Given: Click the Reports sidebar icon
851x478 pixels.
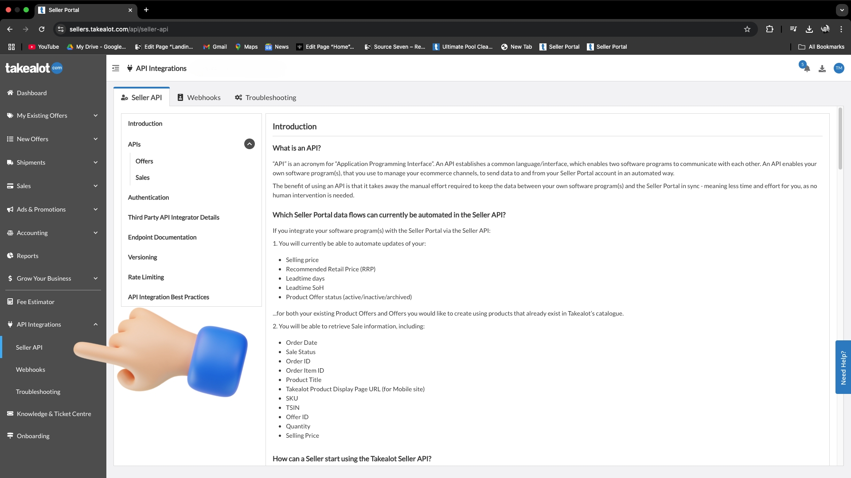Looking at the screenshot, I should pos(10,255).
